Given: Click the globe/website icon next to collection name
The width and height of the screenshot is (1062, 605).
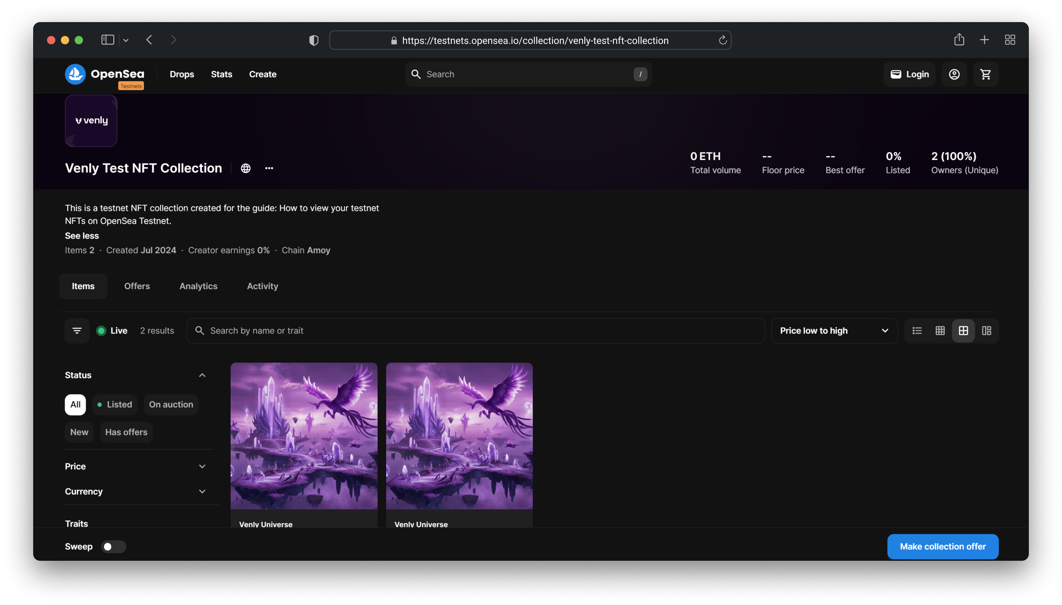Looking at the screenshot, I should coord(246,168).
